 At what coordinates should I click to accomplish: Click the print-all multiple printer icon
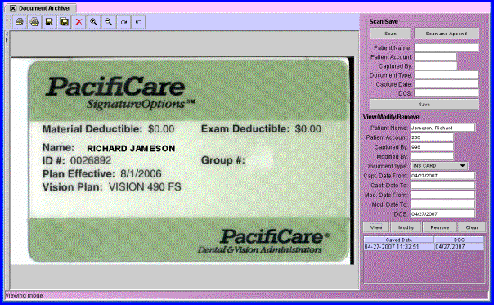34,22
